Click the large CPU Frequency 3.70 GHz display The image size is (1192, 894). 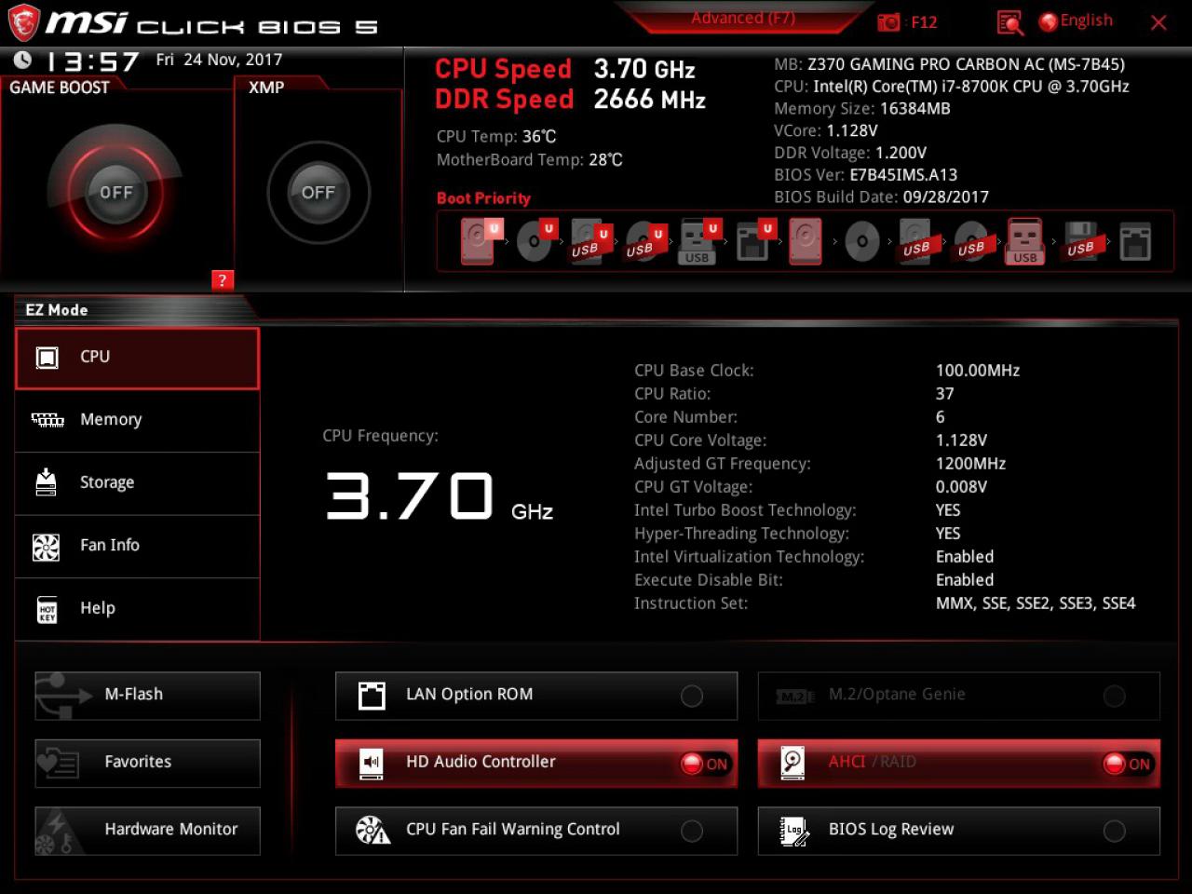point(438,495)
